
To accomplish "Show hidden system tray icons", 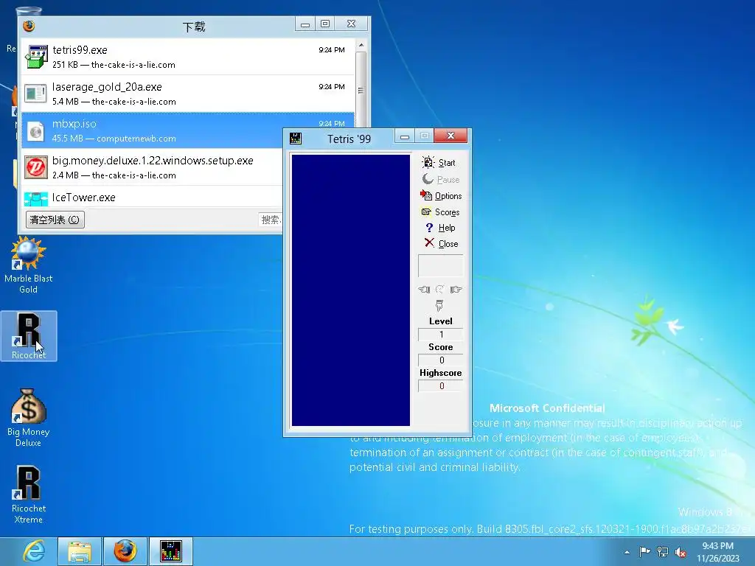I will (627, 552).
